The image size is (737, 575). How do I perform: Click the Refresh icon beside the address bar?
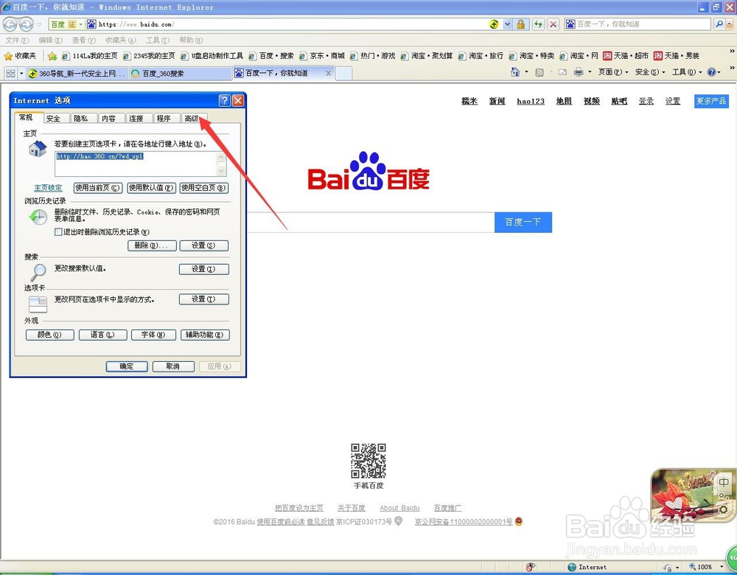tap(538, 24)
